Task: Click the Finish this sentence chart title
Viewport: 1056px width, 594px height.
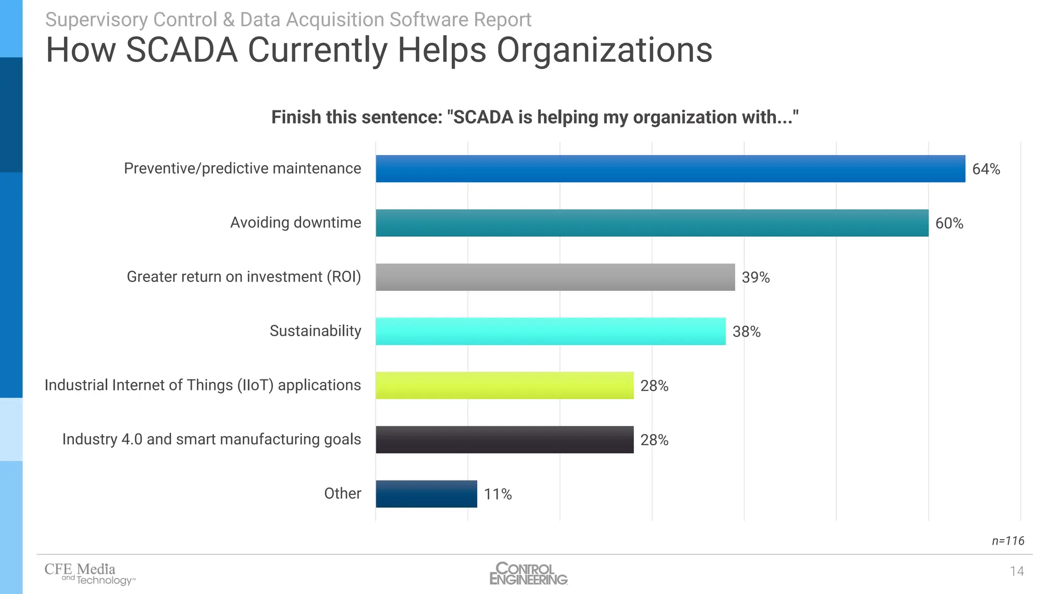Action: [535, 117]
